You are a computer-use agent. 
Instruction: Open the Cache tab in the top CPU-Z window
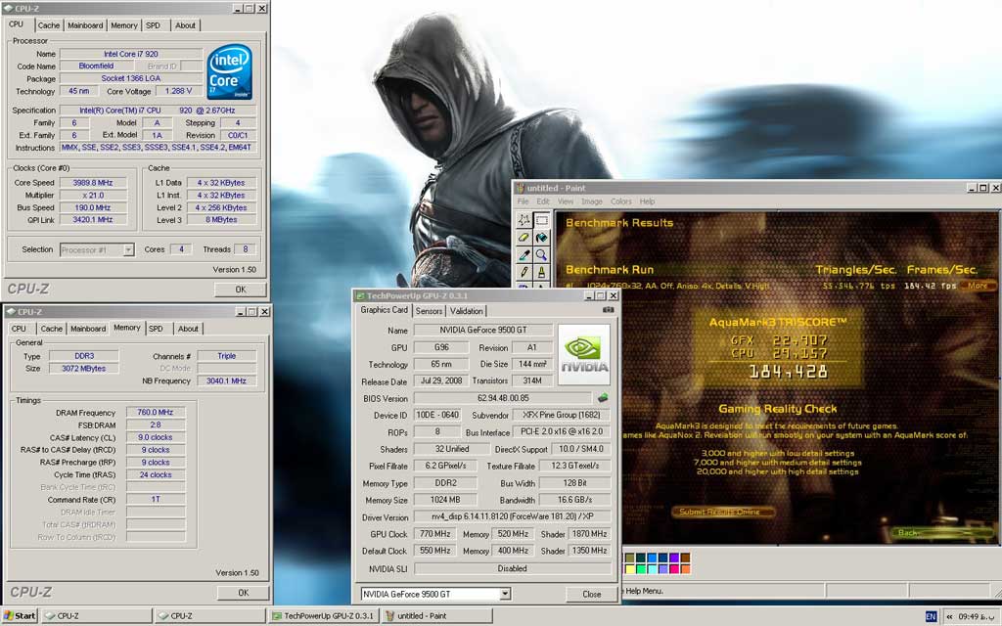click(48, 25)
